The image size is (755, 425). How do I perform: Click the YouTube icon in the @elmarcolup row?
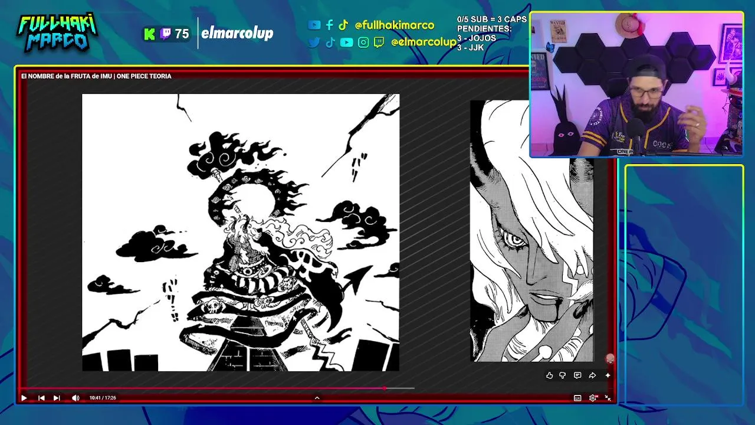pyautogui.click(x=347, y=42)
